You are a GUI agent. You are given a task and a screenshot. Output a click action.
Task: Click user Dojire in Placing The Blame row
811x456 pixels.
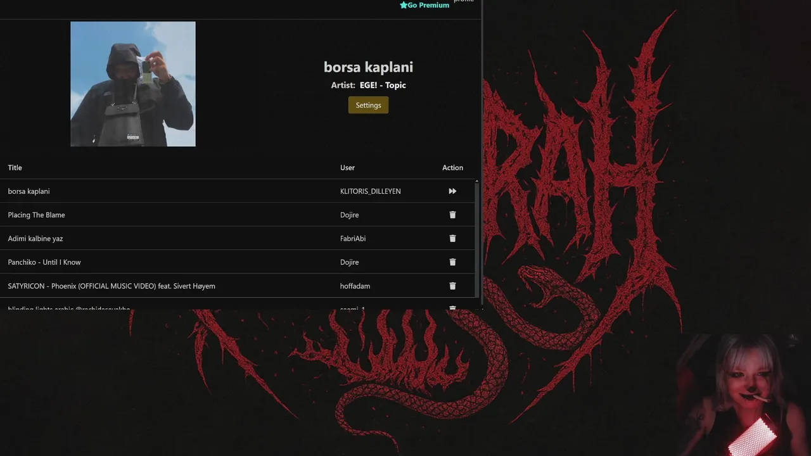pos(350,215)
